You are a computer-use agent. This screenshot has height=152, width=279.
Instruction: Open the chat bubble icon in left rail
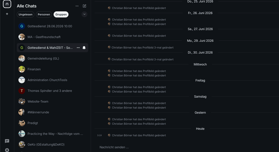(x=7, y=141)
